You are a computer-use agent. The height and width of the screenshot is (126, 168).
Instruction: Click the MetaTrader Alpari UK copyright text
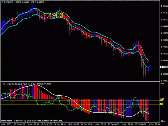[32, 121]
